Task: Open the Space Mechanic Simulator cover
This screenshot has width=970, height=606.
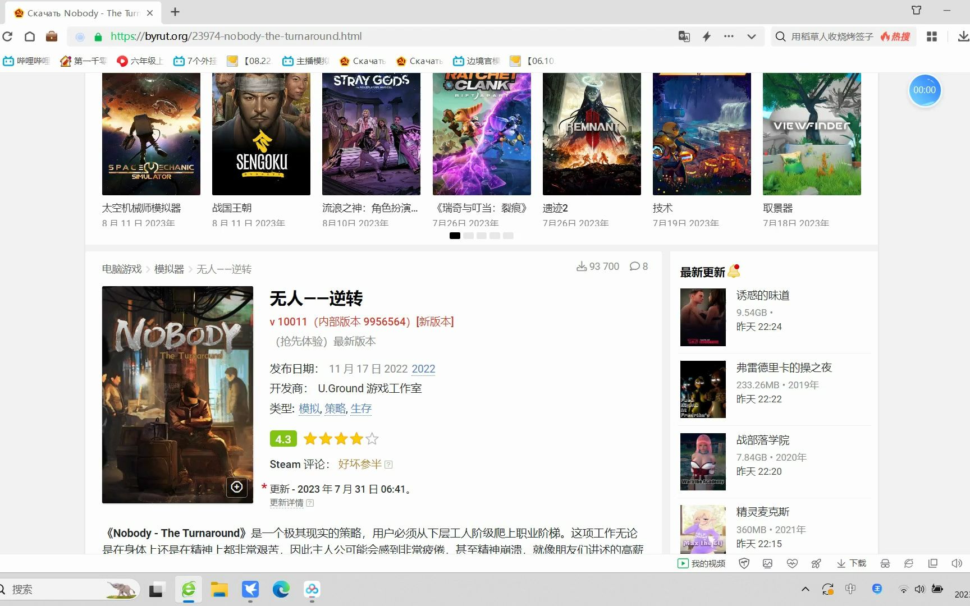Action: pos(151,134)
